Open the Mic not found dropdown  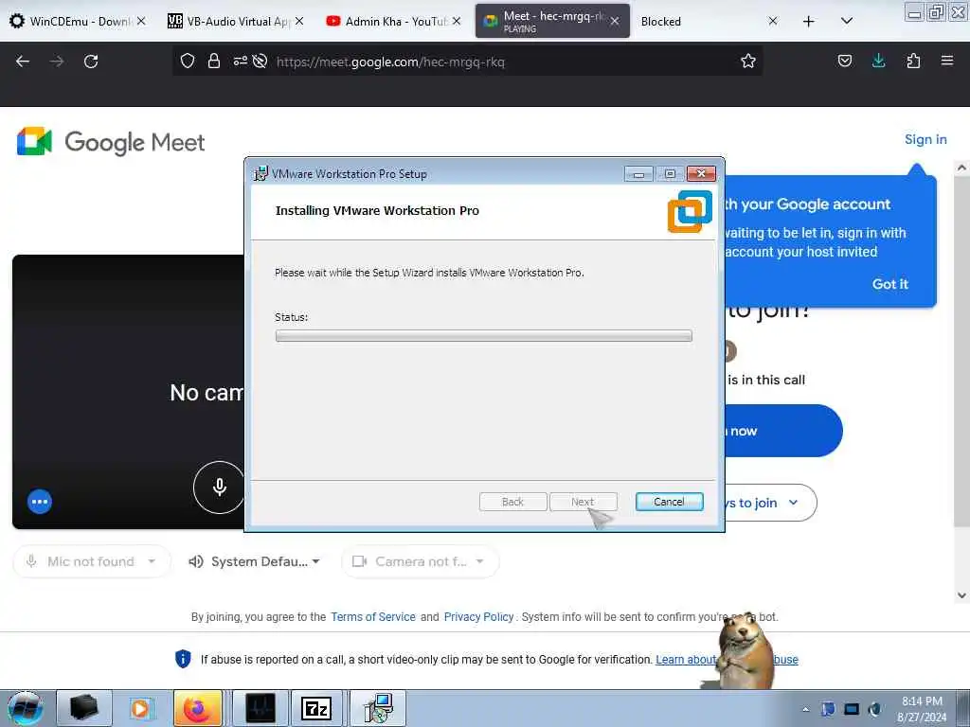[x=92, y=561]
